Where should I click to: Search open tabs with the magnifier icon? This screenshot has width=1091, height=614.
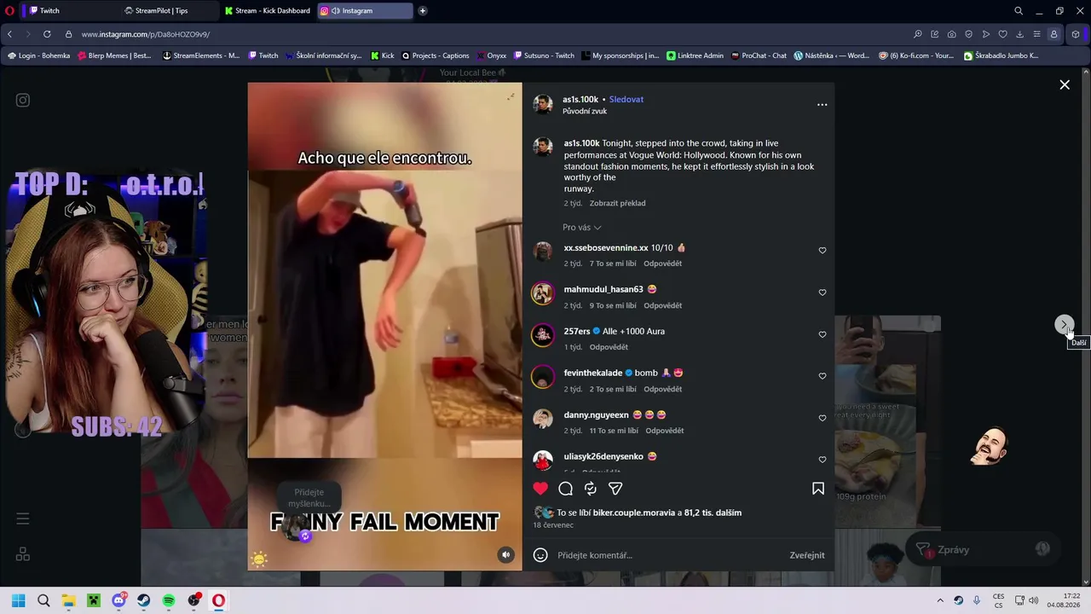[x=1019, y=11]
